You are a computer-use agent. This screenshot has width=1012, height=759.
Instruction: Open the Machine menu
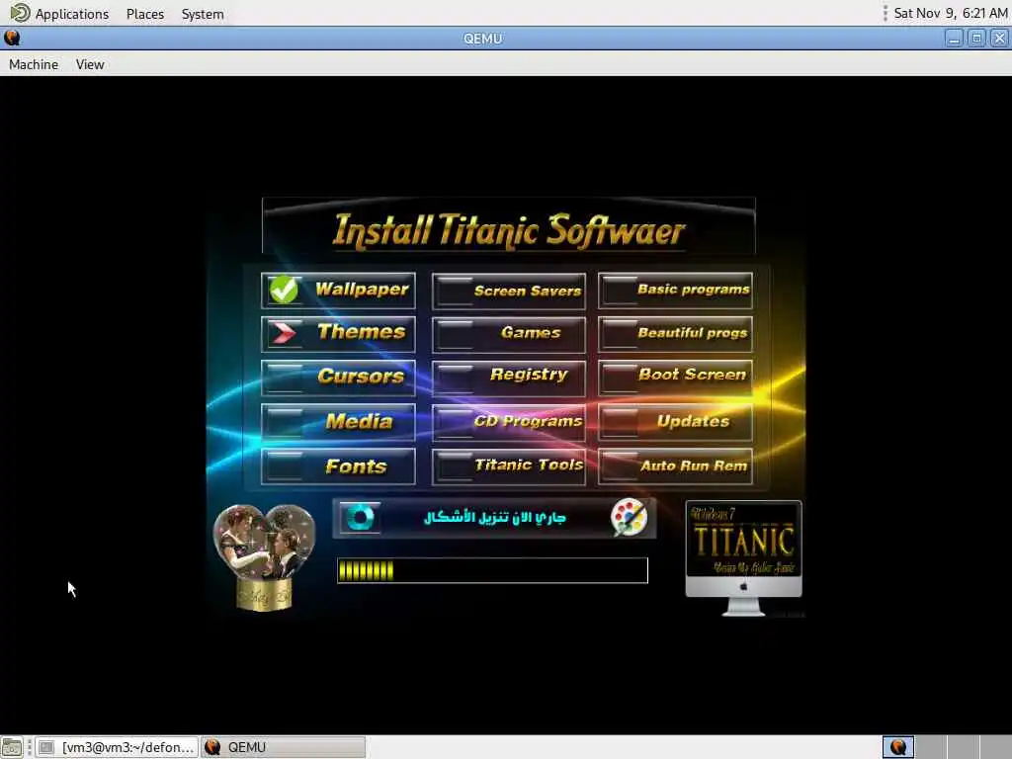[x=34, y=64]
